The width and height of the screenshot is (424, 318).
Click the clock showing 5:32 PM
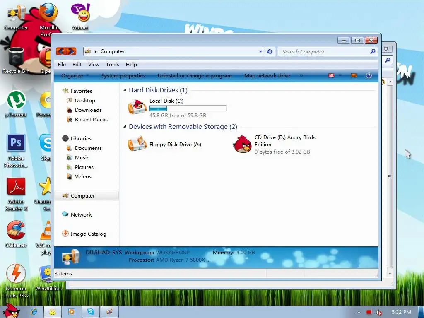[x=401, y=312]
